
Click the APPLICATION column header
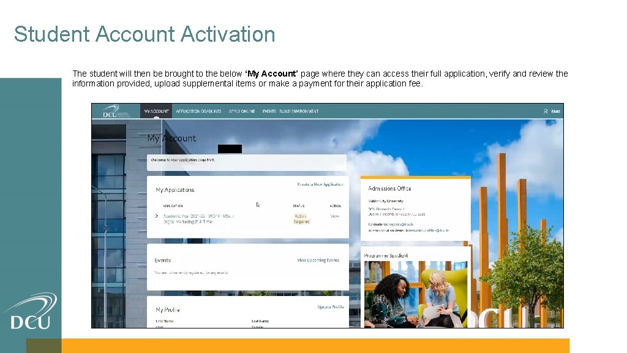[173, 206]
